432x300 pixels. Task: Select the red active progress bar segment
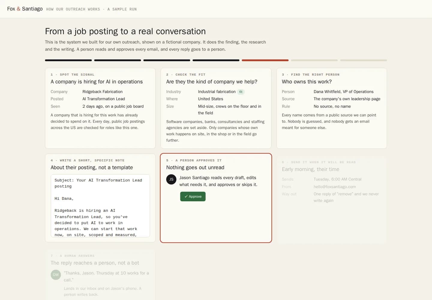pos(265,60)
